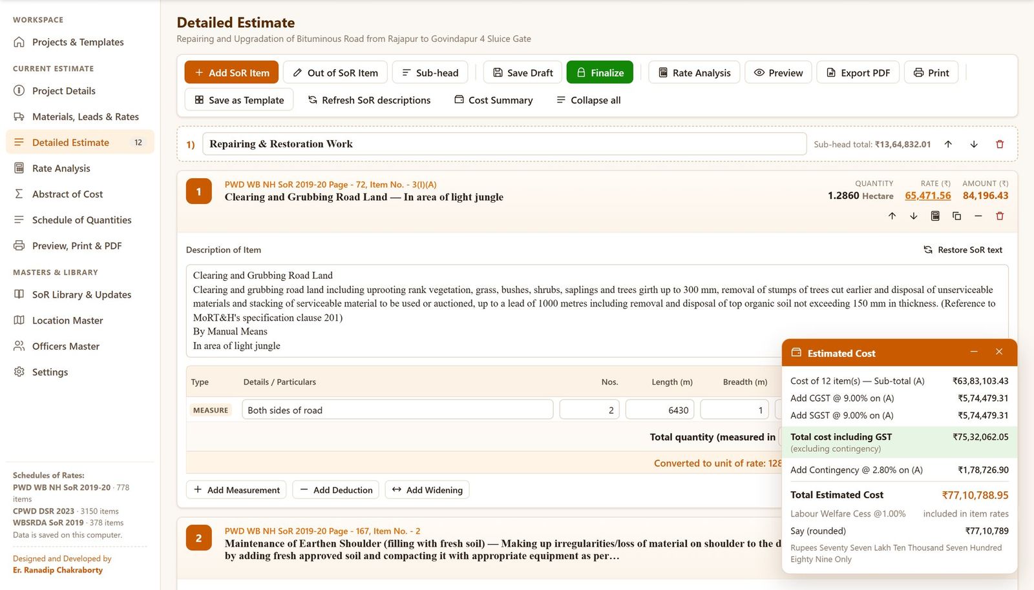Preview the estimate

[x=778, y=73]
